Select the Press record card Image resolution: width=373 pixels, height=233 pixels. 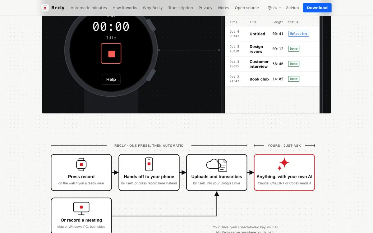[x=81, y=172]
